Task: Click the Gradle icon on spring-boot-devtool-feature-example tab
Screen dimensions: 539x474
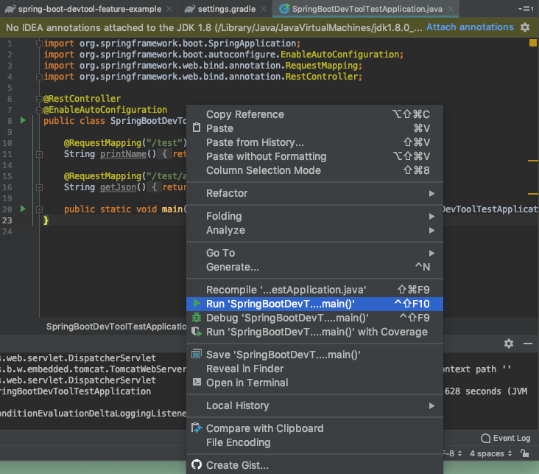Action: 10,9
